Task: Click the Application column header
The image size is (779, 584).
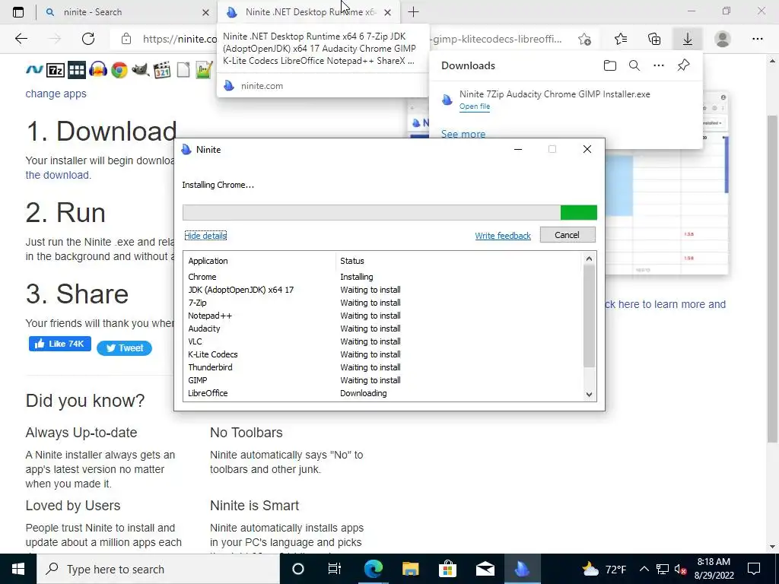Action: click(259, 261)
